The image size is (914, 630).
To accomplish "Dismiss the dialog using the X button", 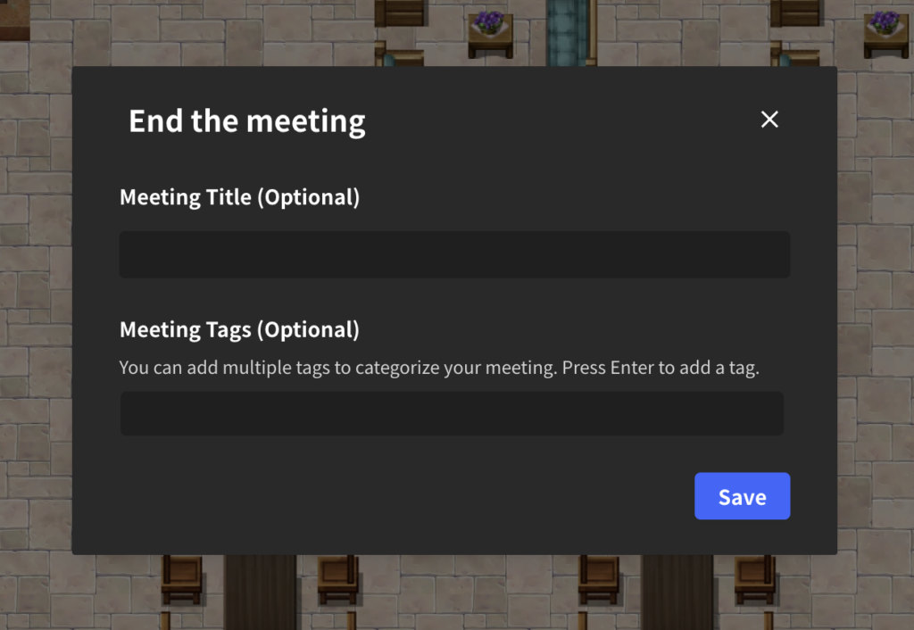I will pos(769,119).
